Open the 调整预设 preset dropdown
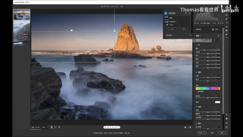The image size is (243, 137). point(217,40)
